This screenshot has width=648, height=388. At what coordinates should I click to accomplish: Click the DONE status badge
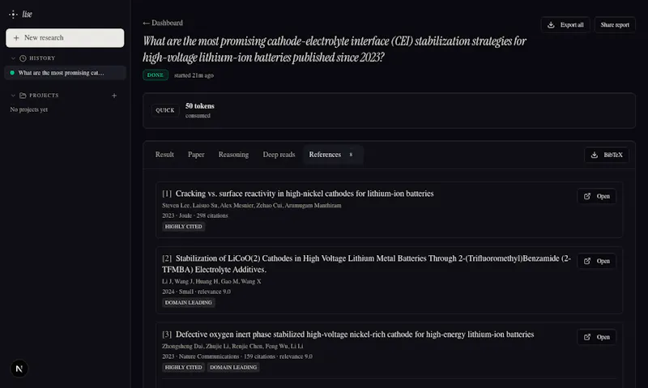(156, 75)
